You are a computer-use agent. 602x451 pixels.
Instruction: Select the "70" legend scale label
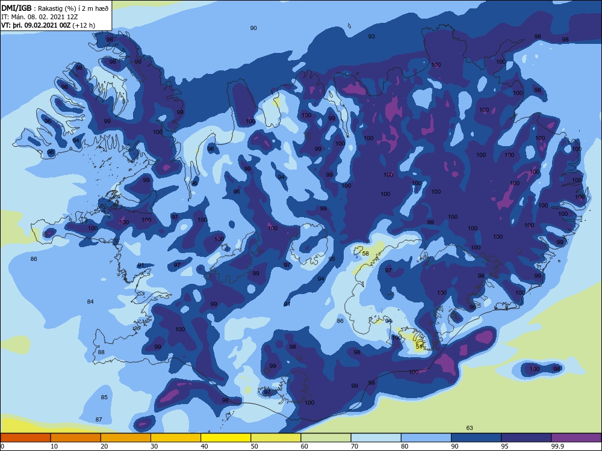tap(355, 446)
